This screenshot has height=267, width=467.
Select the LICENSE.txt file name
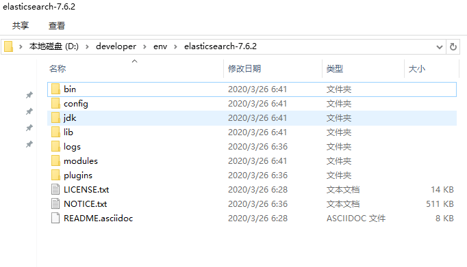(86, 189)
